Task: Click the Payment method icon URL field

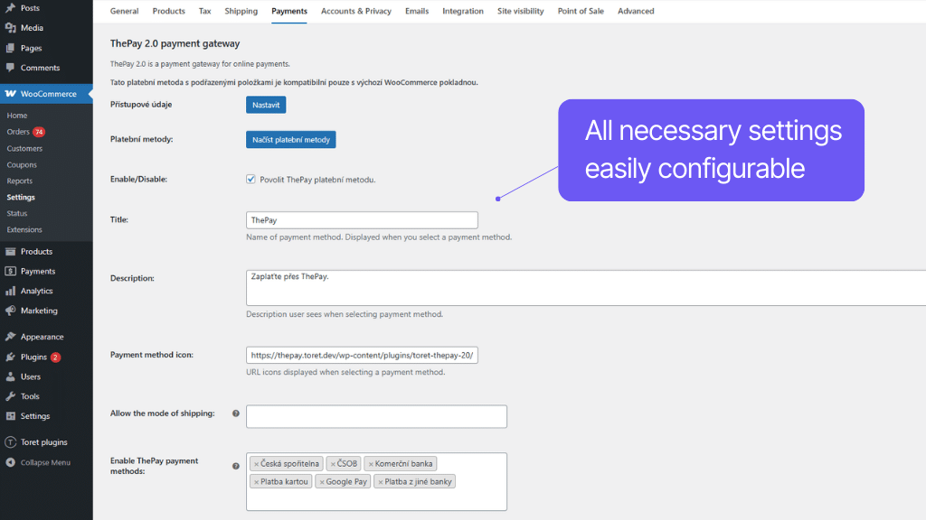Action: point(362,356)
